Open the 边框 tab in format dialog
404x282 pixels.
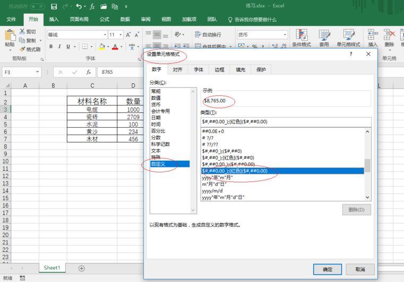point(220,69)
